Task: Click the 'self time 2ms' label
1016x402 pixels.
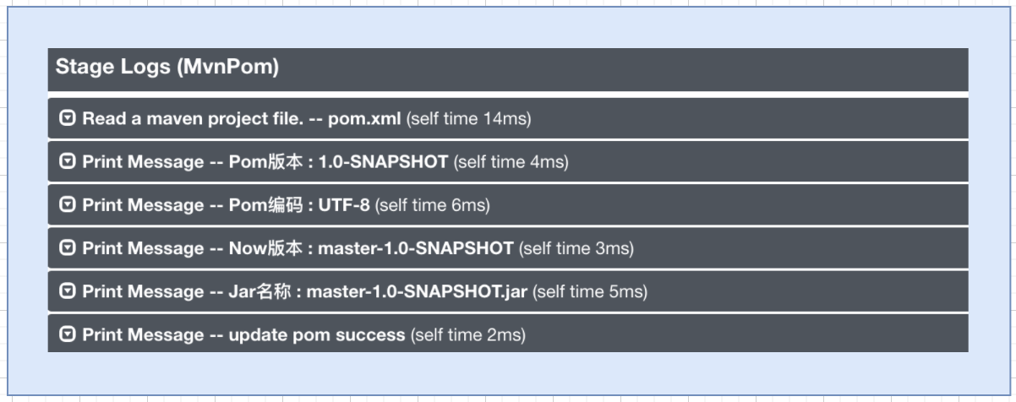Action: pos(468,336)
